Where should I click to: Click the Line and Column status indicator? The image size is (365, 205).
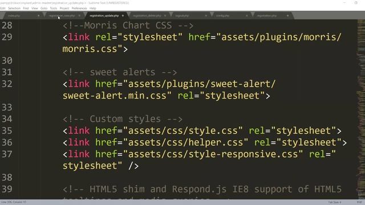(14, 202)
